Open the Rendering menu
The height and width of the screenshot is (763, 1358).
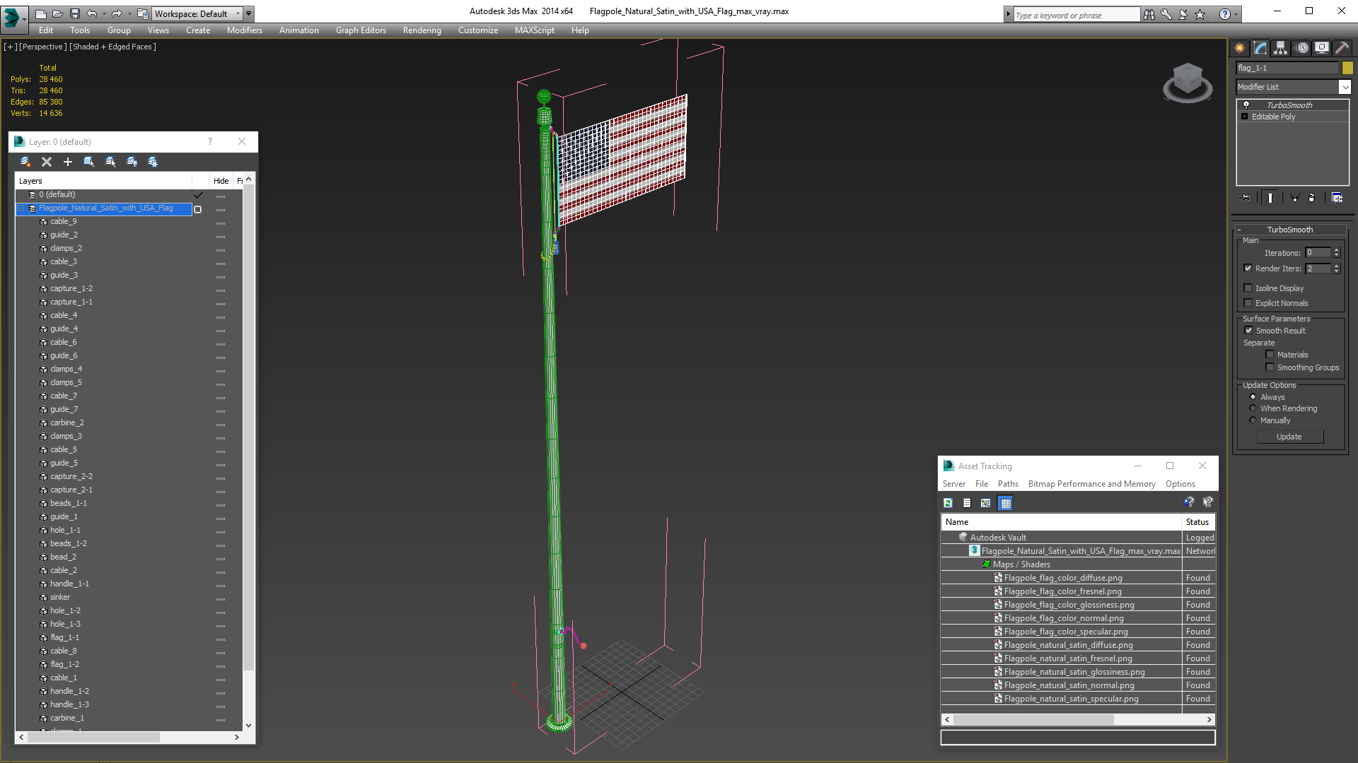click(x=422, y=30)
